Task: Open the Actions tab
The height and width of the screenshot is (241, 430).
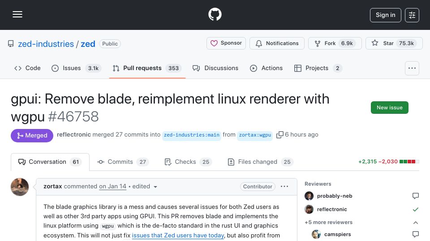Action: click(266, 68)
